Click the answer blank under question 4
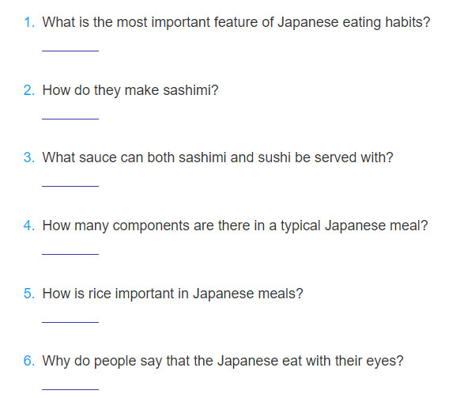460x398 pixels. click(70, 250)
